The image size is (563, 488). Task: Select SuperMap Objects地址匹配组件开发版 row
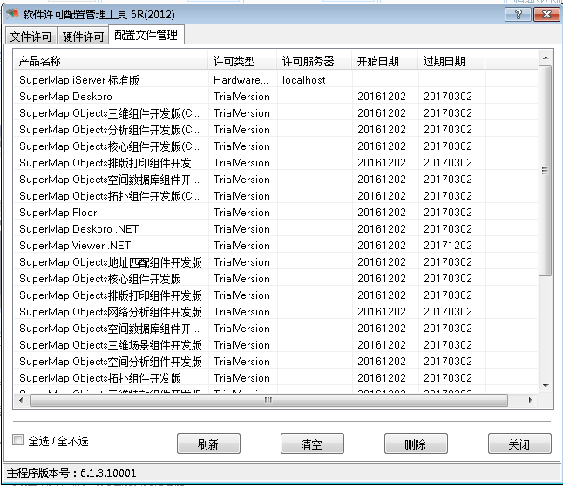(x=275, y=261)
